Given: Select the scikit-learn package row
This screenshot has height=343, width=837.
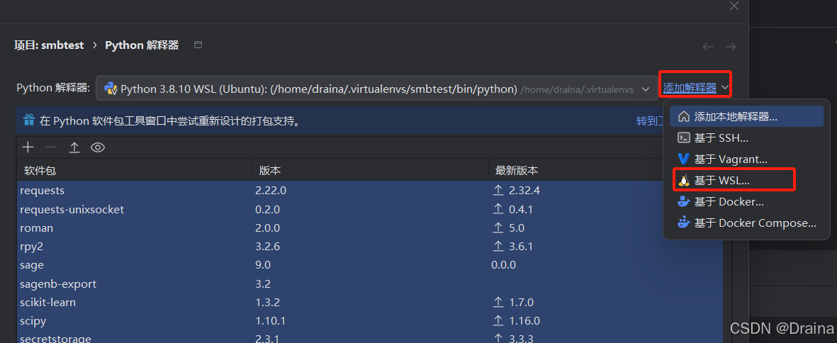Looking at the screenshot, I should pyautogui.click(x=135, y=302).
